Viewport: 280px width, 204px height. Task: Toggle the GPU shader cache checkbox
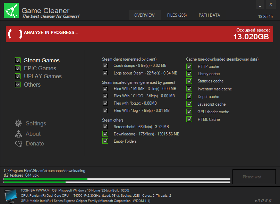click(189, 112)
